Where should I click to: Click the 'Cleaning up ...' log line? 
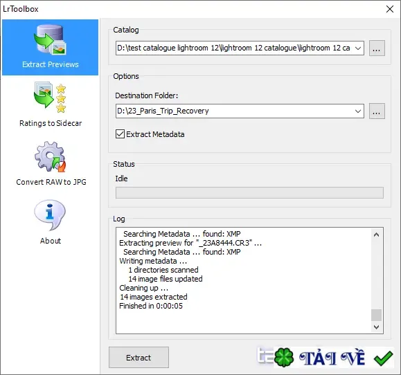[144, 288]
